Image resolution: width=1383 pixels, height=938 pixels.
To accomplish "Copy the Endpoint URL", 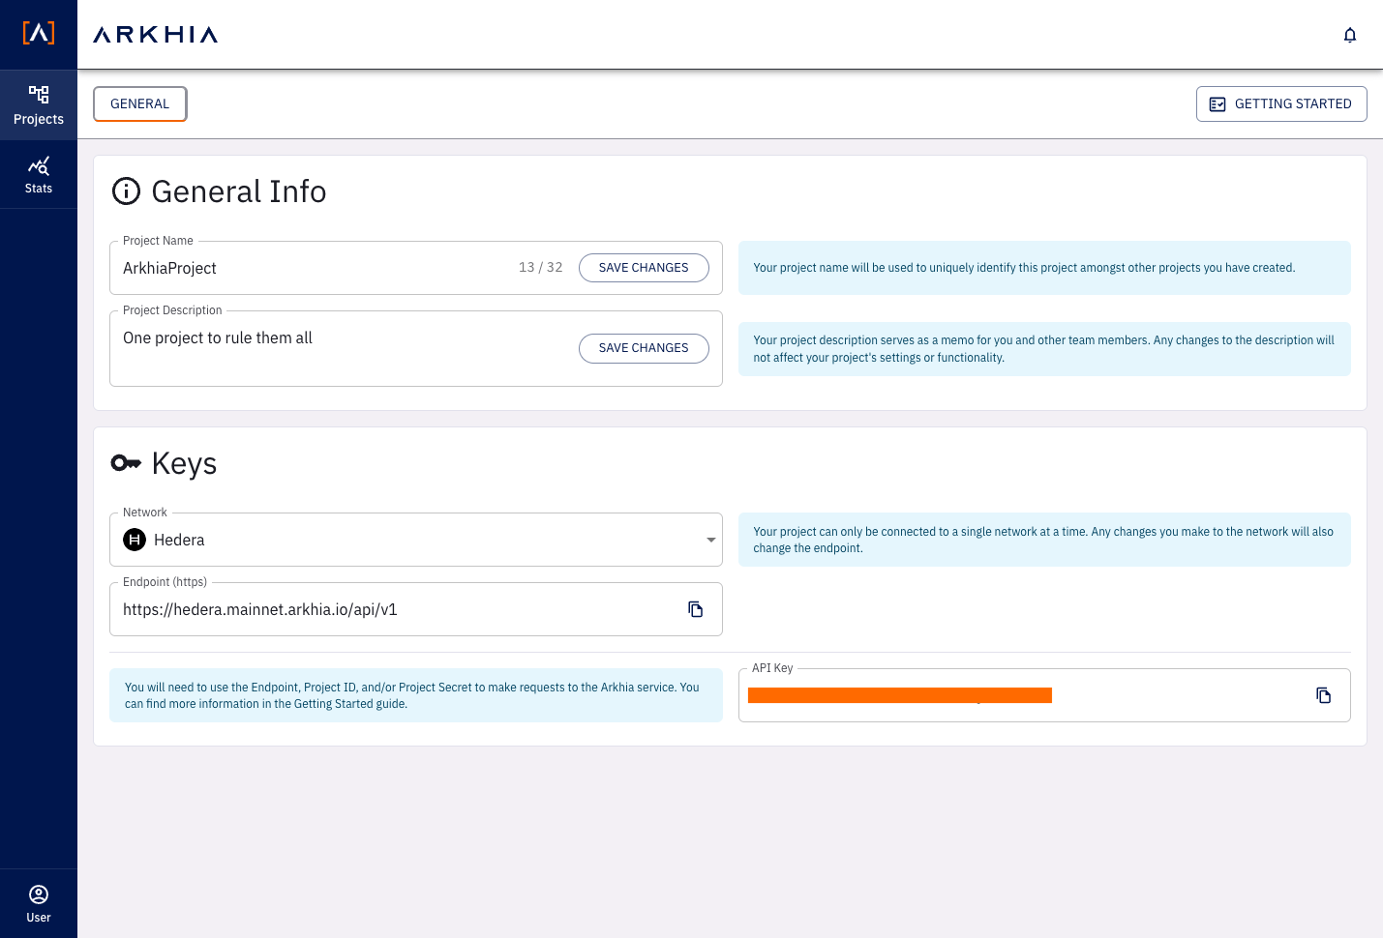I will pos(696,609).
